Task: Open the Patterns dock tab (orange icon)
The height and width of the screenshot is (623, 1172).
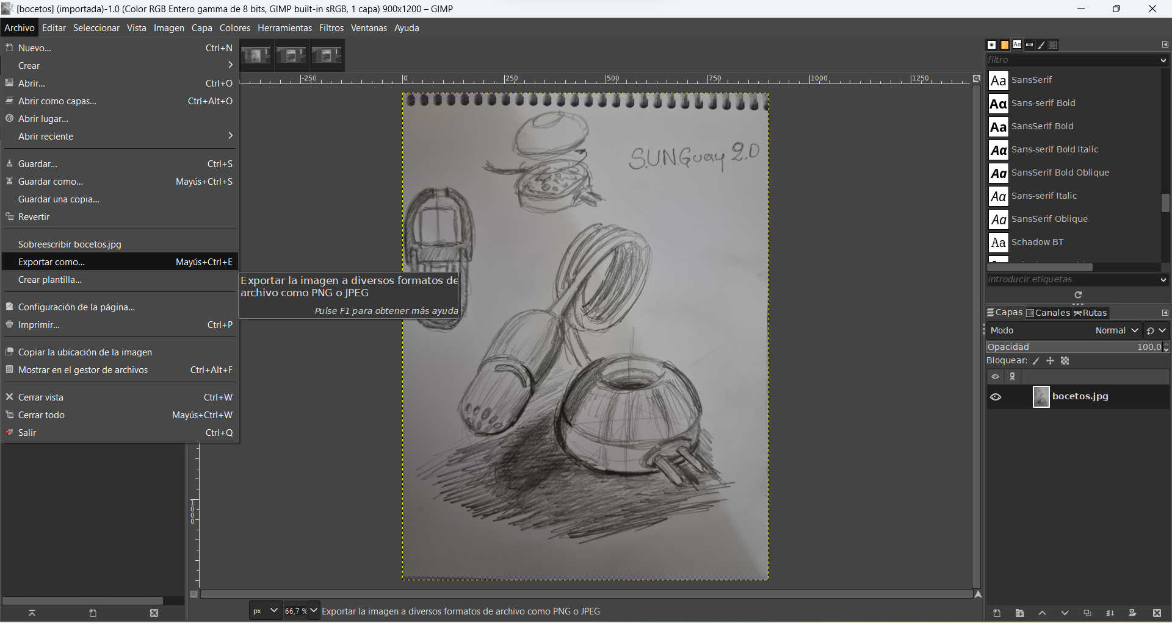Action: coord(1005,45)
